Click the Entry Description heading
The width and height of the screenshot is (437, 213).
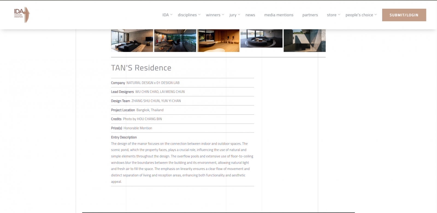(x=124, y=137)
